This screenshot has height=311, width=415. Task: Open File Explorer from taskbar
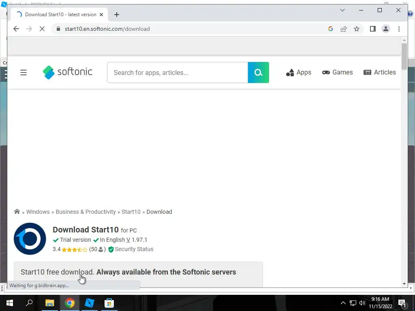coord(49,303)
